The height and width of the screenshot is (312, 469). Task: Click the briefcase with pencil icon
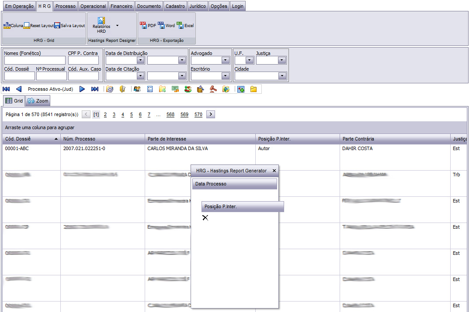[x=200, y=89]
